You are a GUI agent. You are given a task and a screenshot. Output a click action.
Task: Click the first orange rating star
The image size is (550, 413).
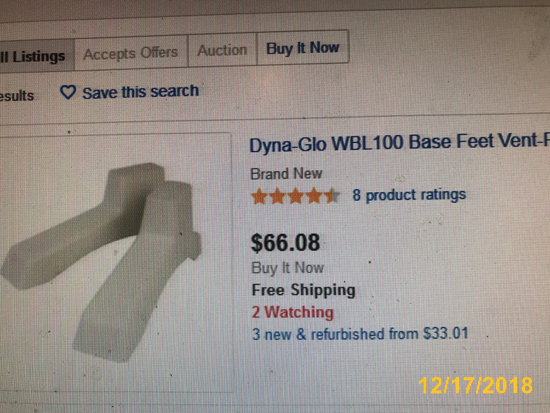(260, 196)
